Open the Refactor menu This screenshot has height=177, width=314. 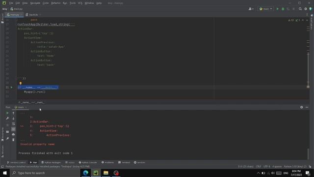point(55,3)
